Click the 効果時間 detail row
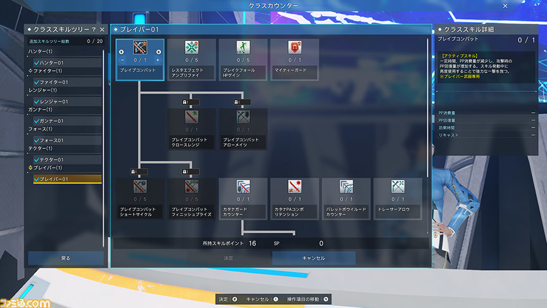Image resolution: width=547 pixels, height=308 pixels. [486, 127]
